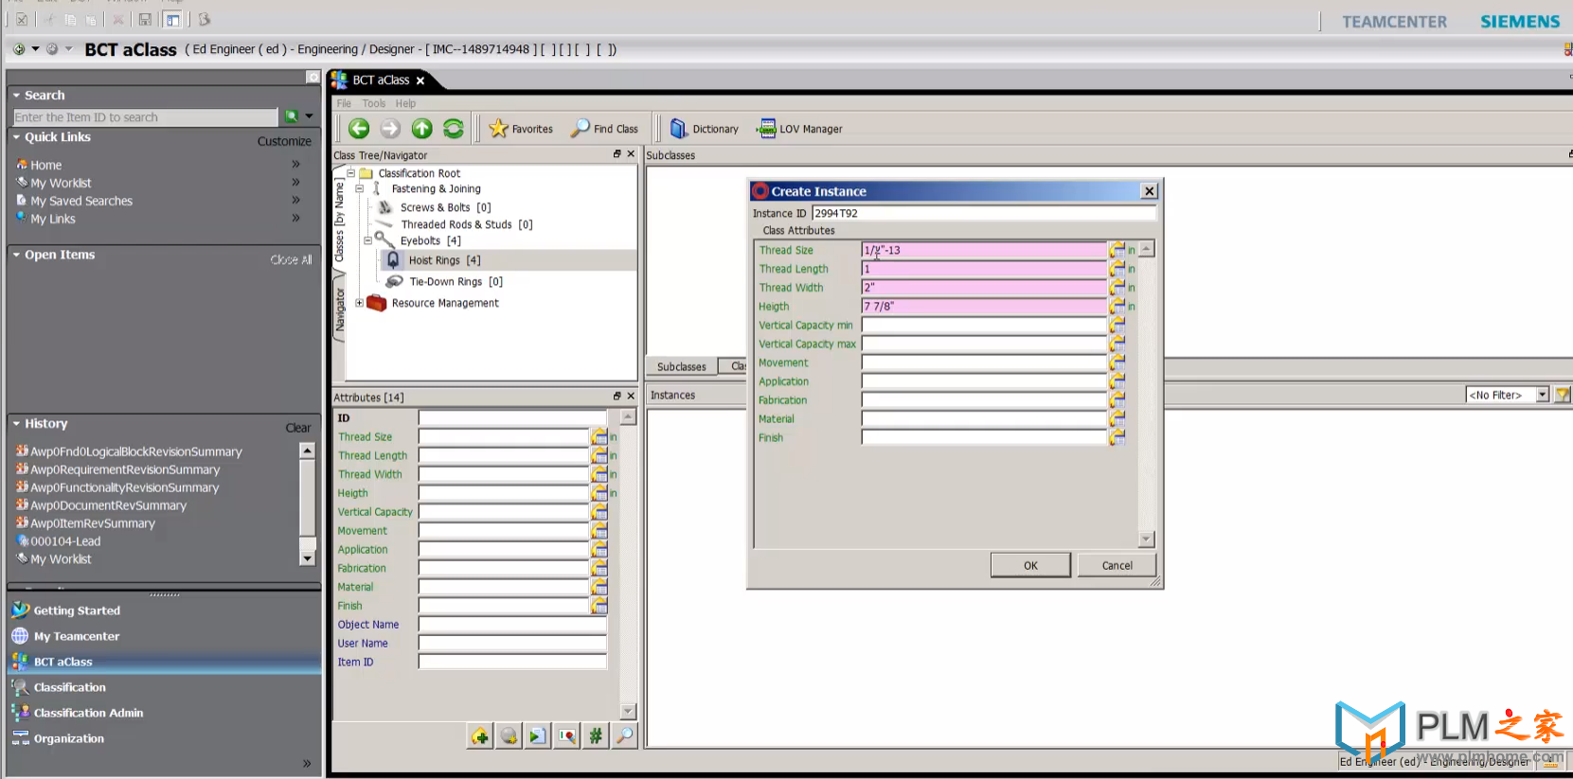Collapse the Fastening & Joining node
This screenshot has width=1573, height=779.
[x=359, y=188]
